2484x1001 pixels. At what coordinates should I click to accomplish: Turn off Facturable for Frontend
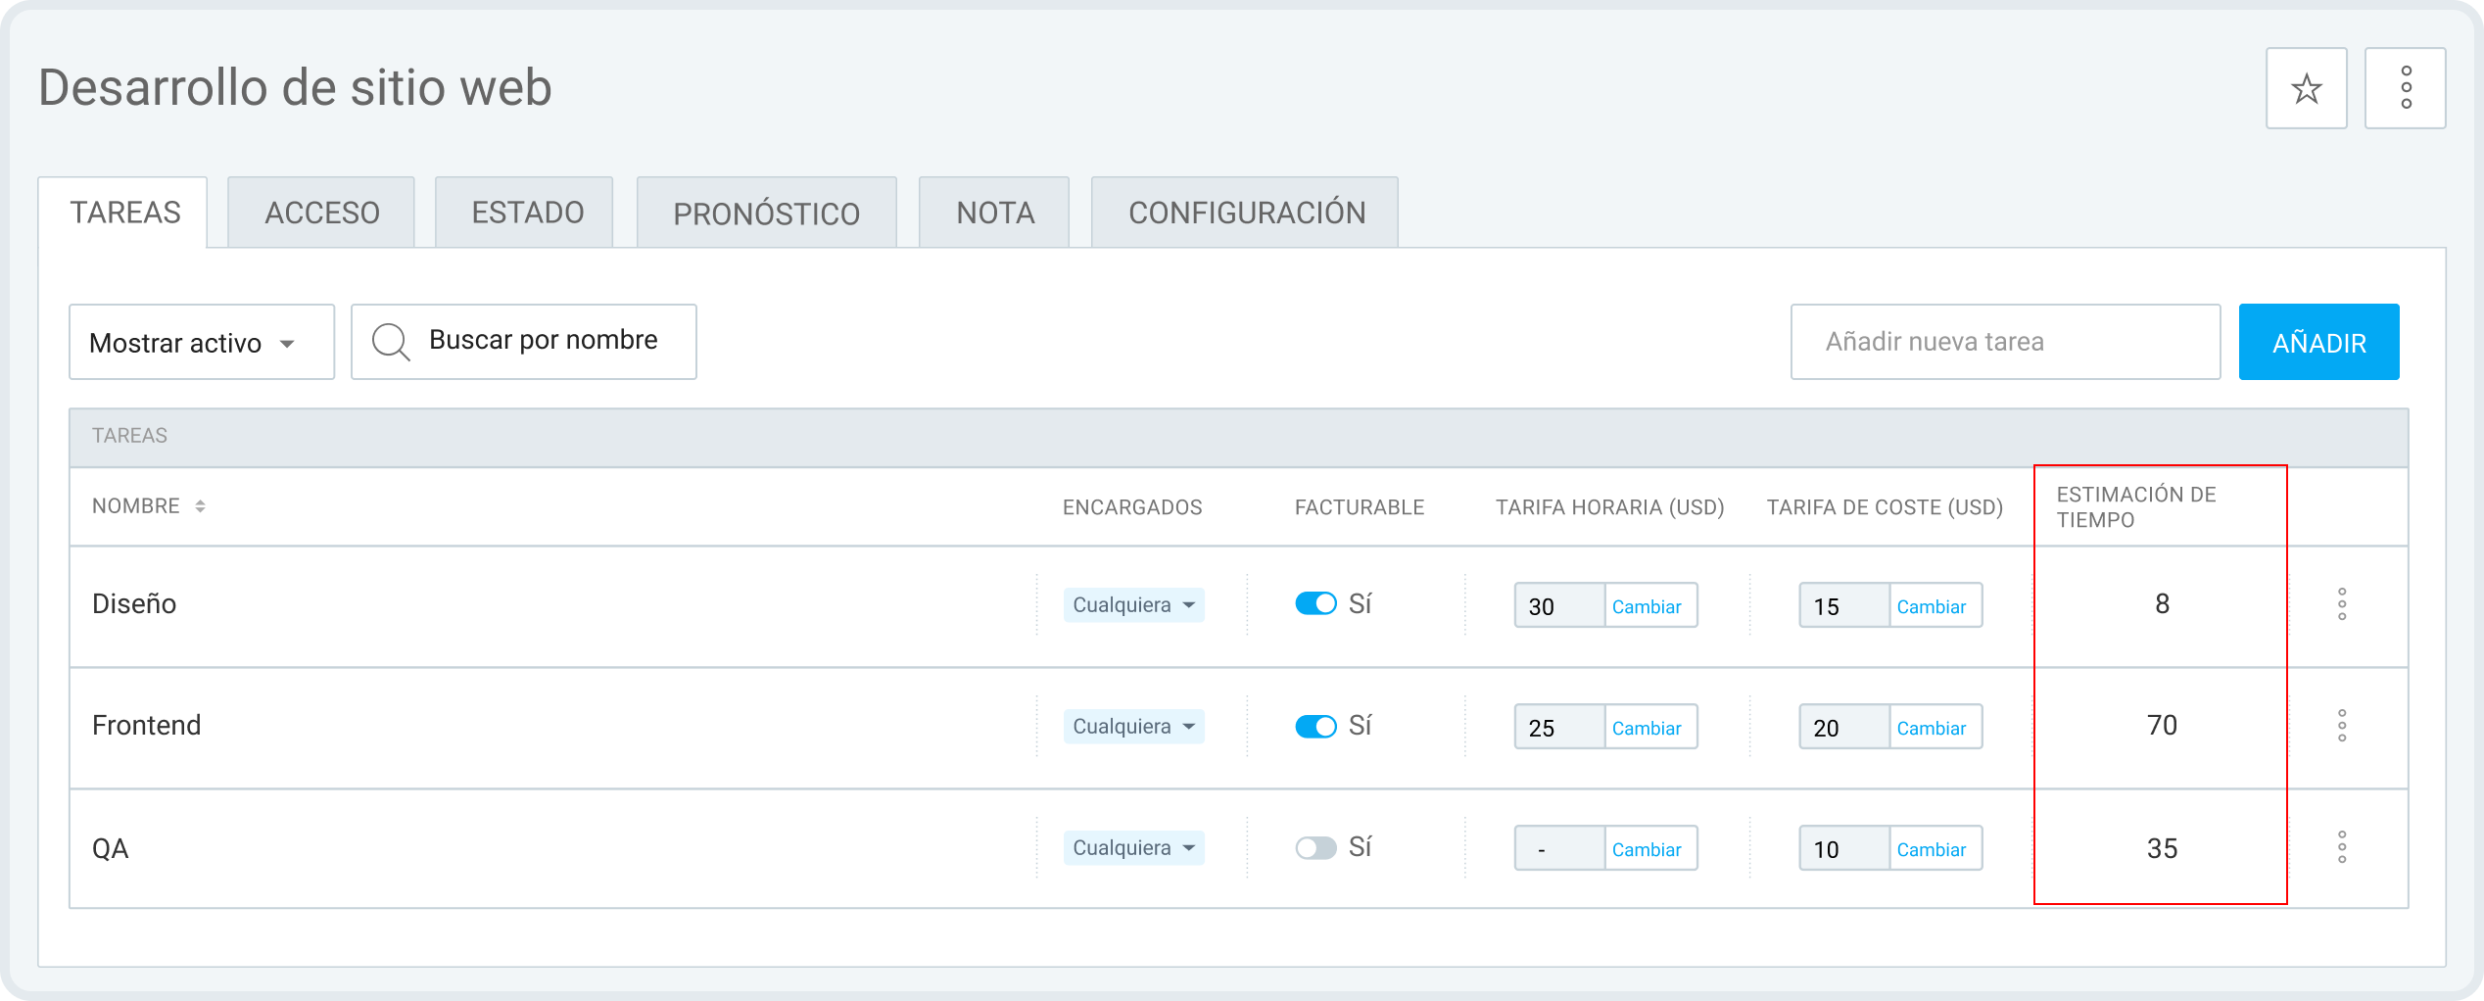coord(1314,727)
